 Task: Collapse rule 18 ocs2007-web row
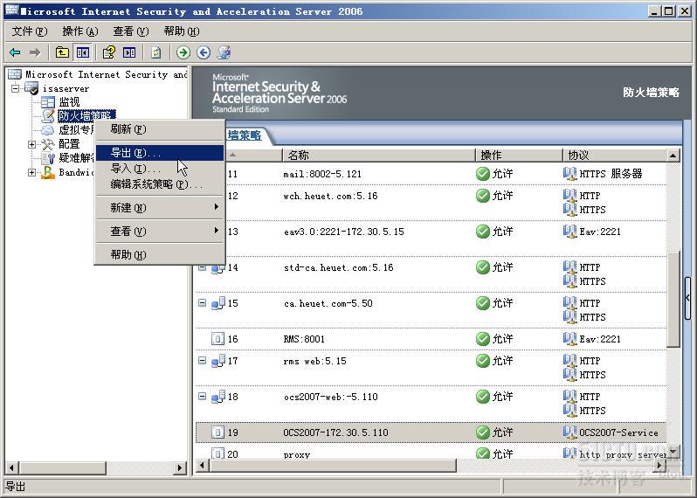coord(203,396)
